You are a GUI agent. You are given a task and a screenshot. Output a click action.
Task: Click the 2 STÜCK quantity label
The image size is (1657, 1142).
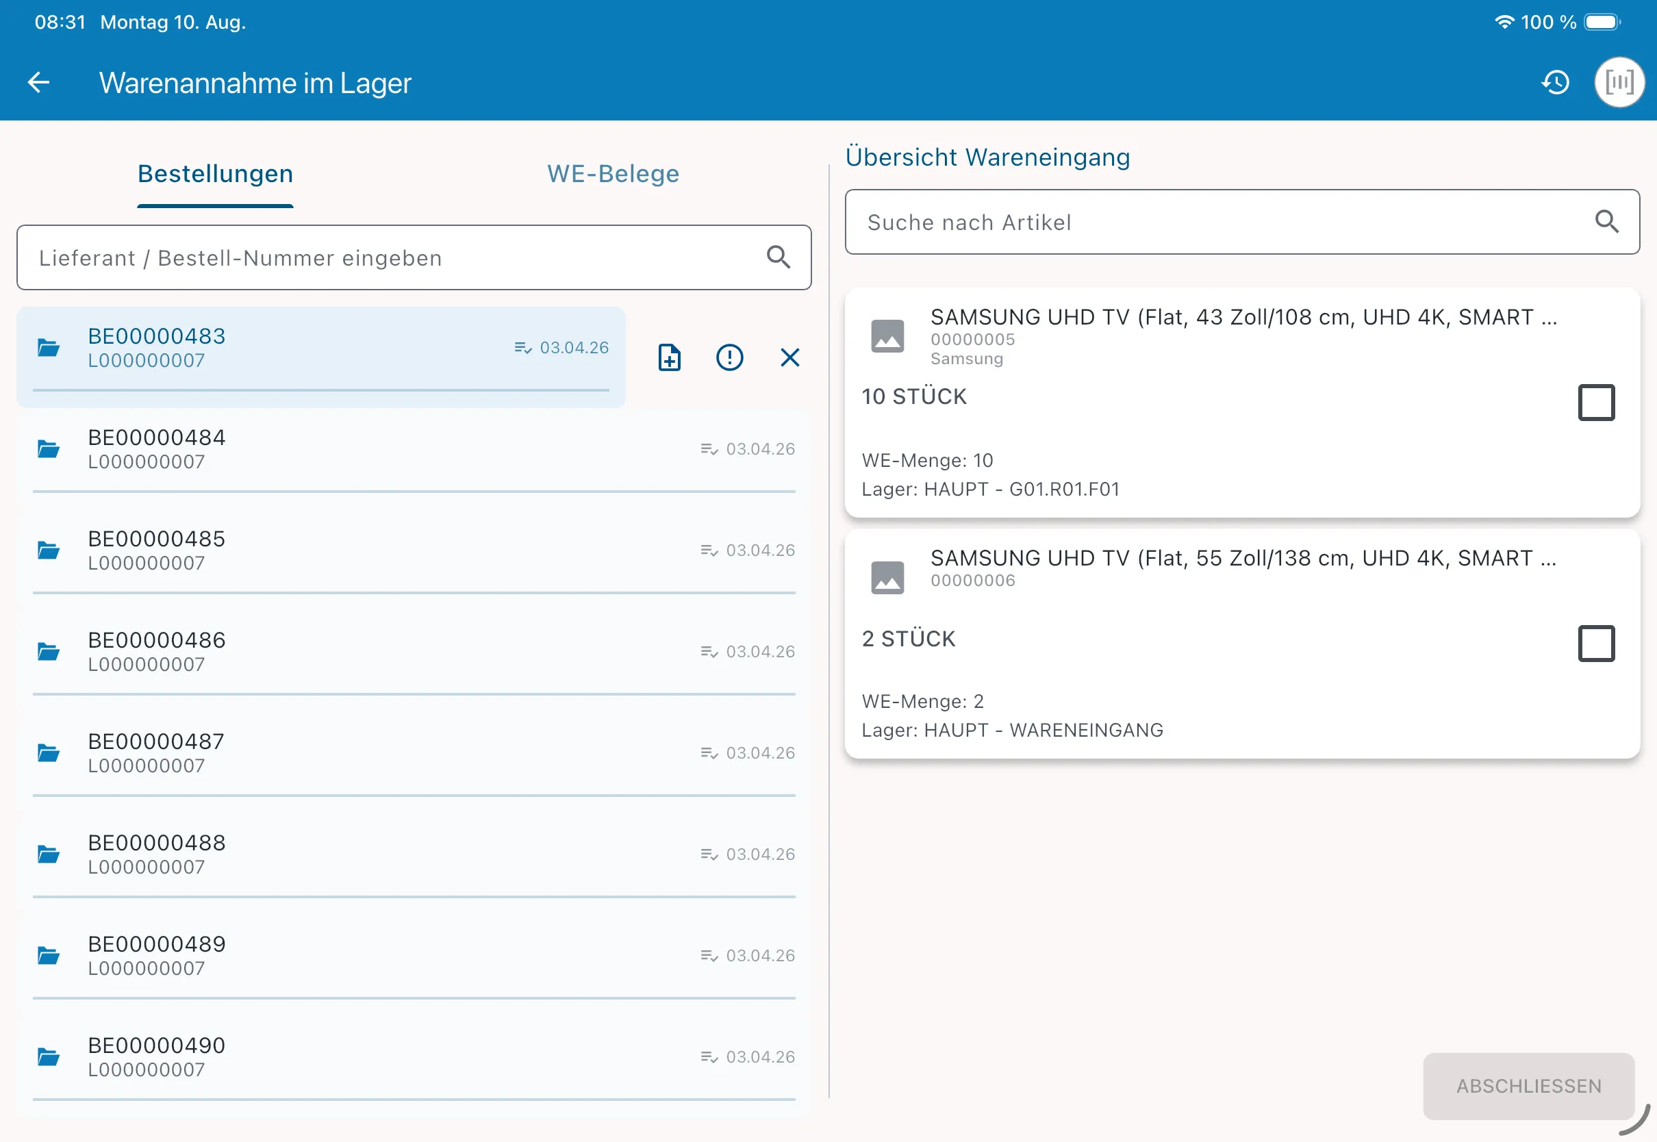[x=909, y=638]
